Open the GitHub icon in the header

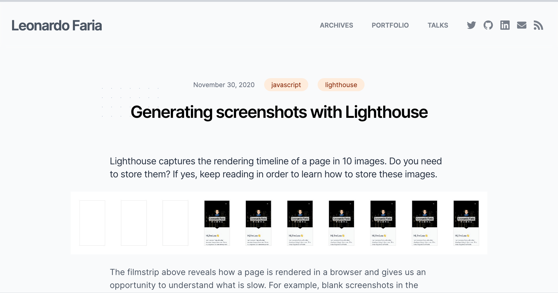[488, 25]
